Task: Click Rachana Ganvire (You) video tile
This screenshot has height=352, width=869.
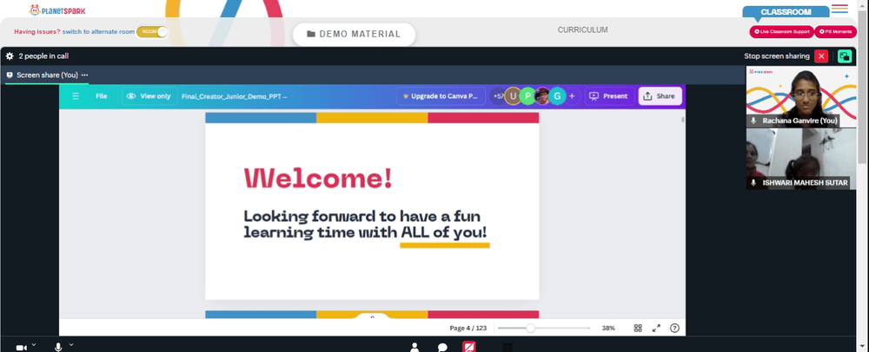Action: [x=801, y=97]
